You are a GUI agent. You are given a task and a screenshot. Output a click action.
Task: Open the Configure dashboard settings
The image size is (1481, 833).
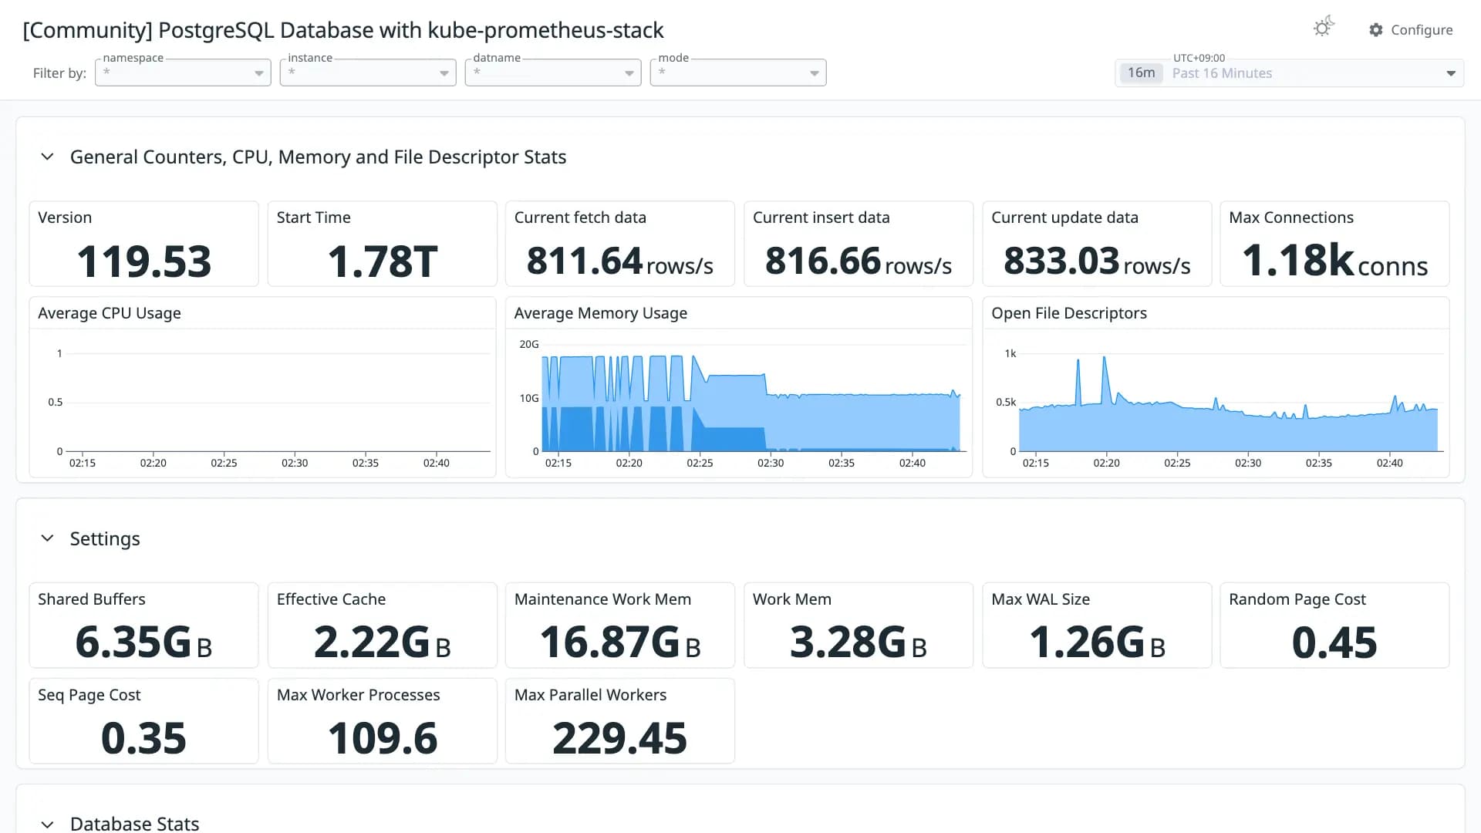coord(1411,29)
